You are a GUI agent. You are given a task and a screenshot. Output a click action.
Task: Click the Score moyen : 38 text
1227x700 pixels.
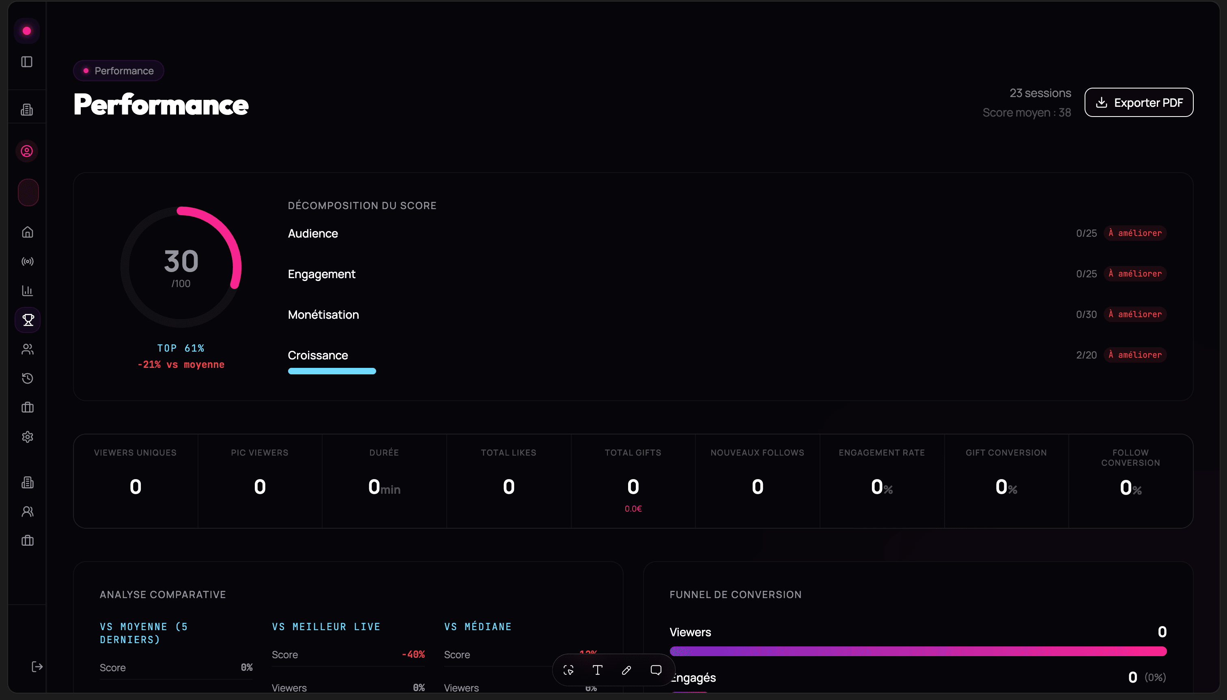[1027, 112]
